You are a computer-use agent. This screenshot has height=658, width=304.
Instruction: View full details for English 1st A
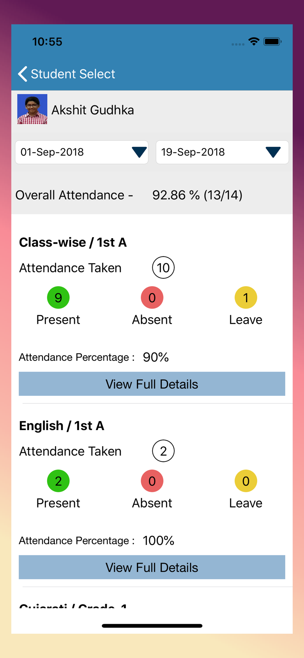coord(152,567)
